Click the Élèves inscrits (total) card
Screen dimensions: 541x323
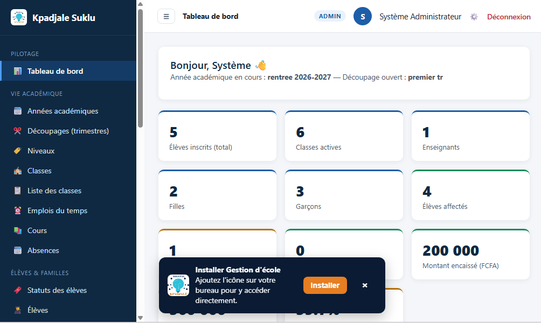point(217,136)
